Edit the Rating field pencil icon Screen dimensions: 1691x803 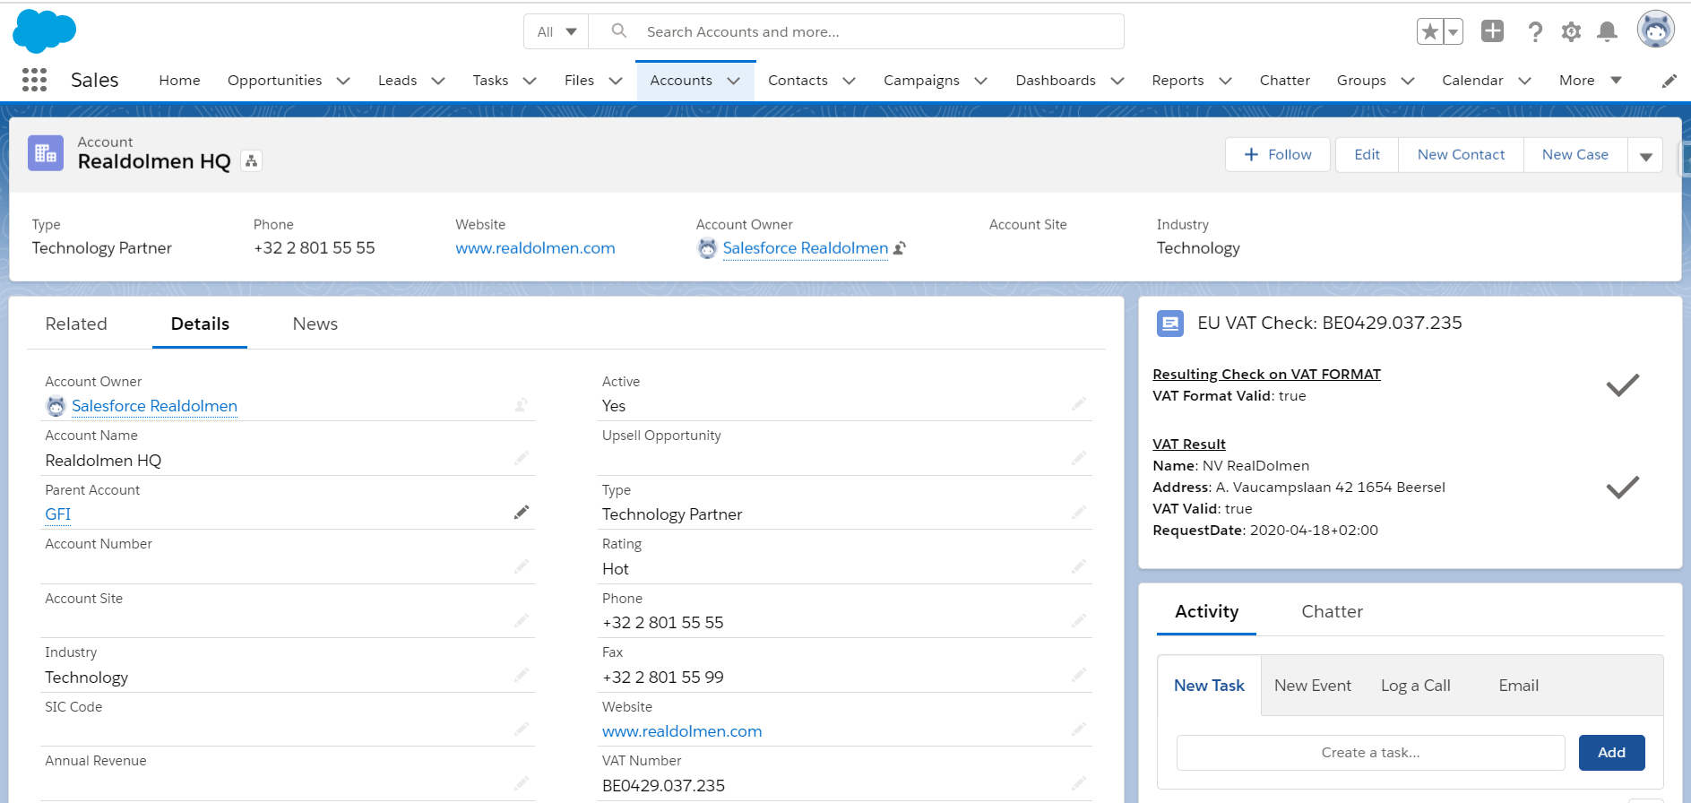pos(1079,566)
